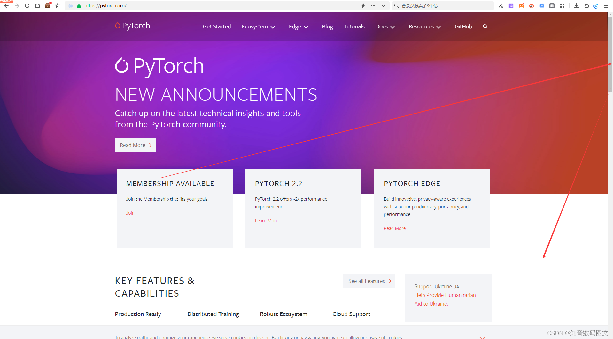613x339 pixels.
Task: Click the screenshot scissors icon in toolbar
Action: coord(501,6)
